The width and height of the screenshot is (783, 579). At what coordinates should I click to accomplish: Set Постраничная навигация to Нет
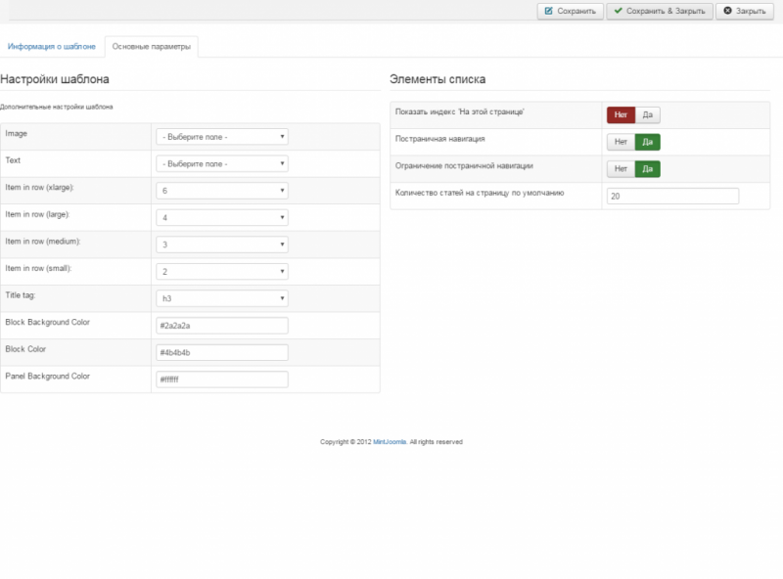point(621,142)
